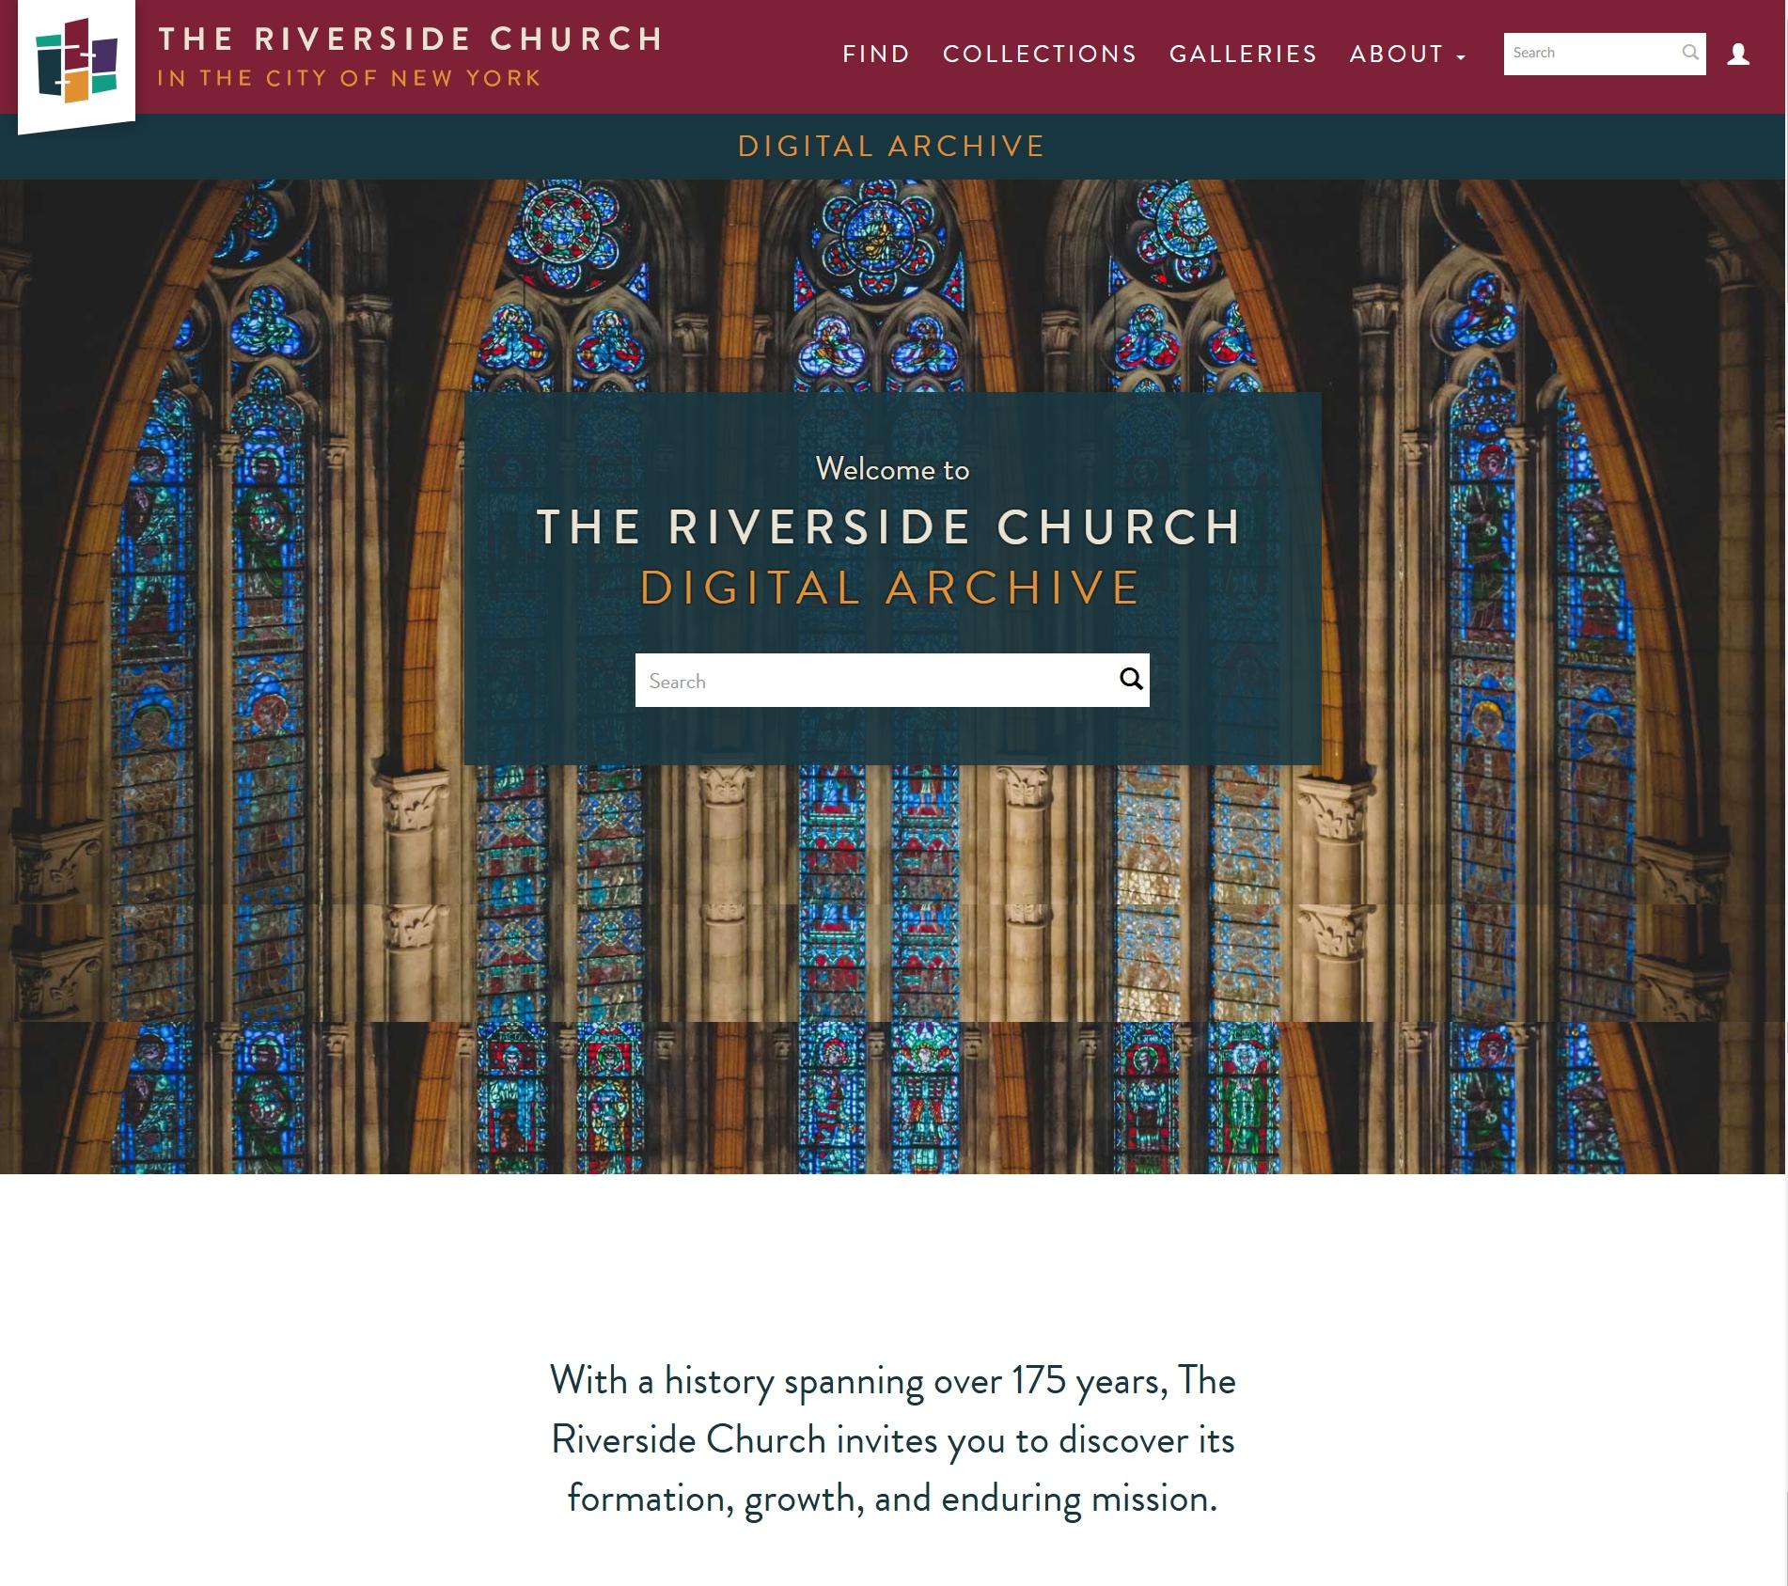Click the orange 'DIGITAL ARCHIVE' hero heading
Viewport: 1788px width, 1586px height.
pyautogui.click(x=890, y=589)
